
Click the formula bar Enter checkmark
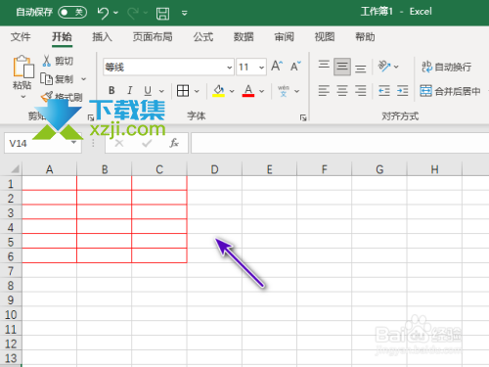coord(147,143)
